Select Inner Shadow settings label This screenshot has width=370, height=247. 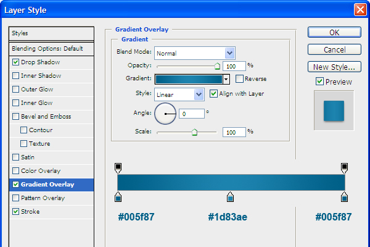pos(41,75)
